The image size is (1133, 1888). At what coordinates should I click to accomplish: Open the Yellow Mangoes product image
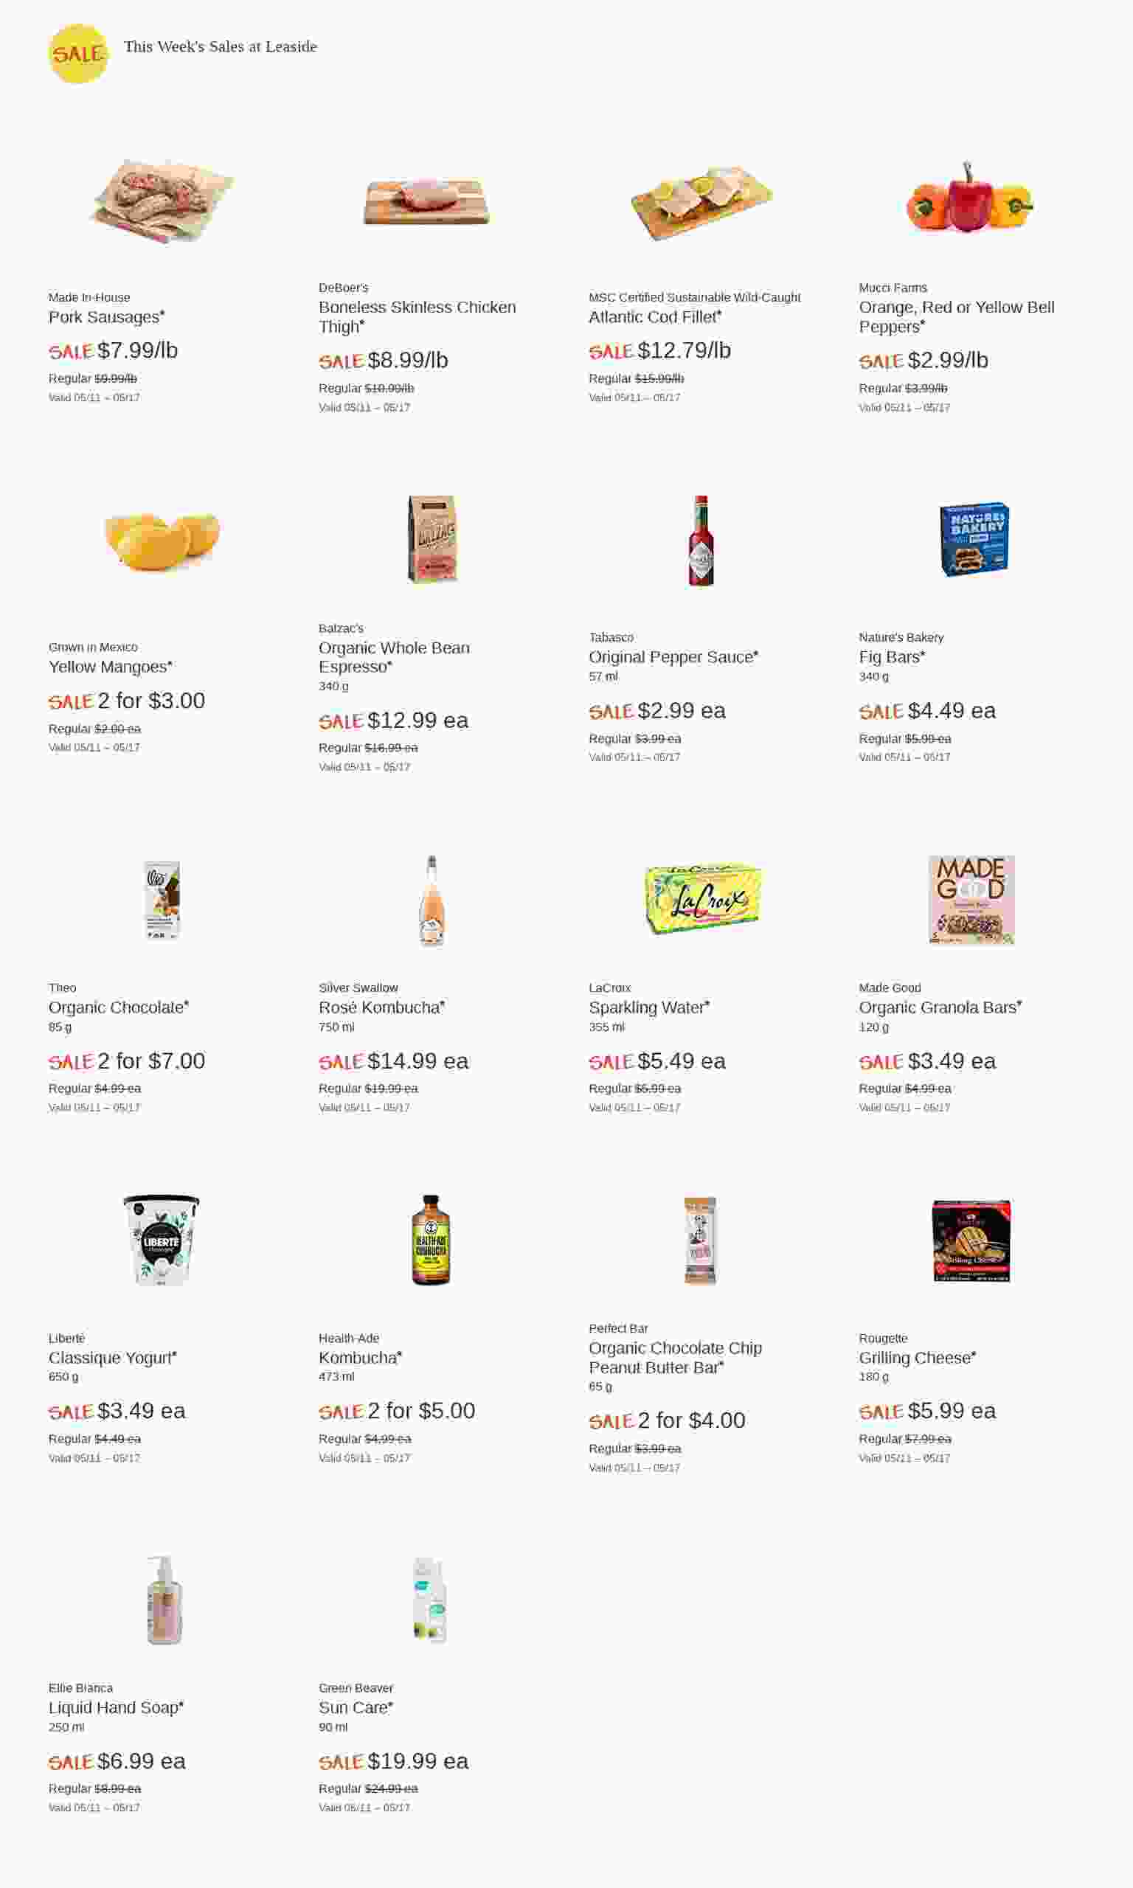[x=162, y=540]
